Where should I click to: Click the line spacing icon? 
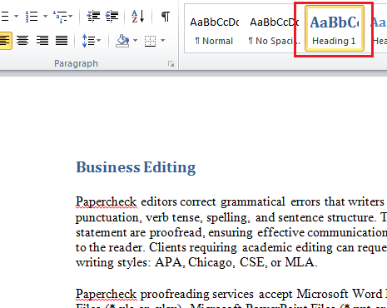click(x=88, y=41)
